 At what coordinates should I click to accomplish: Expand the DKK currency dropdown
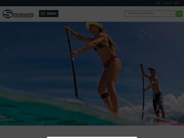click(177, 3)
